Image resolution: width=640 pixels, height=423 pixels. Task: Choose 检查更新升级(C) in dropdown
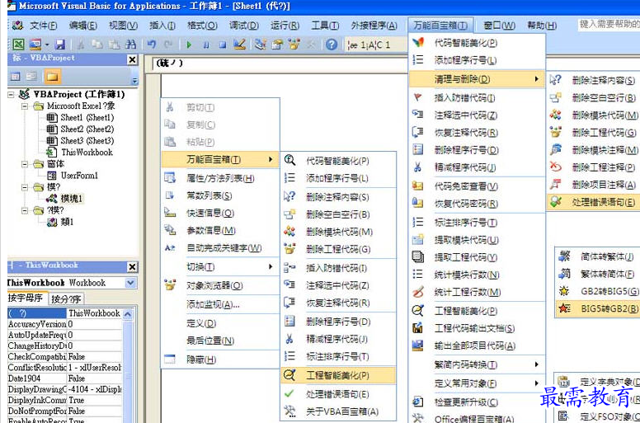(x=477, y=402)
